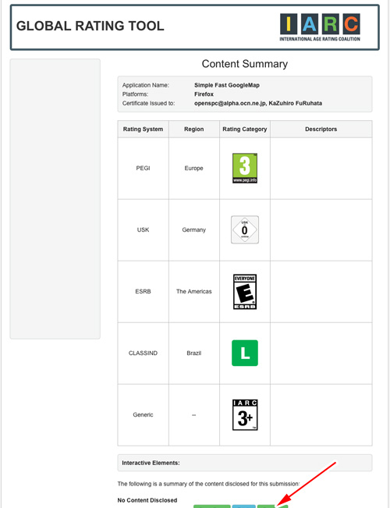Click the Brazil region cell
The image size is (390, 508).
pos(193,353)
